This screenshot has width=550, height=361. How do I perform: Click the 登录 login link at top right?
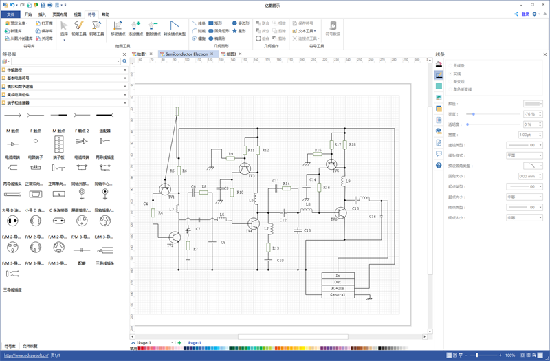click(525, 14)
